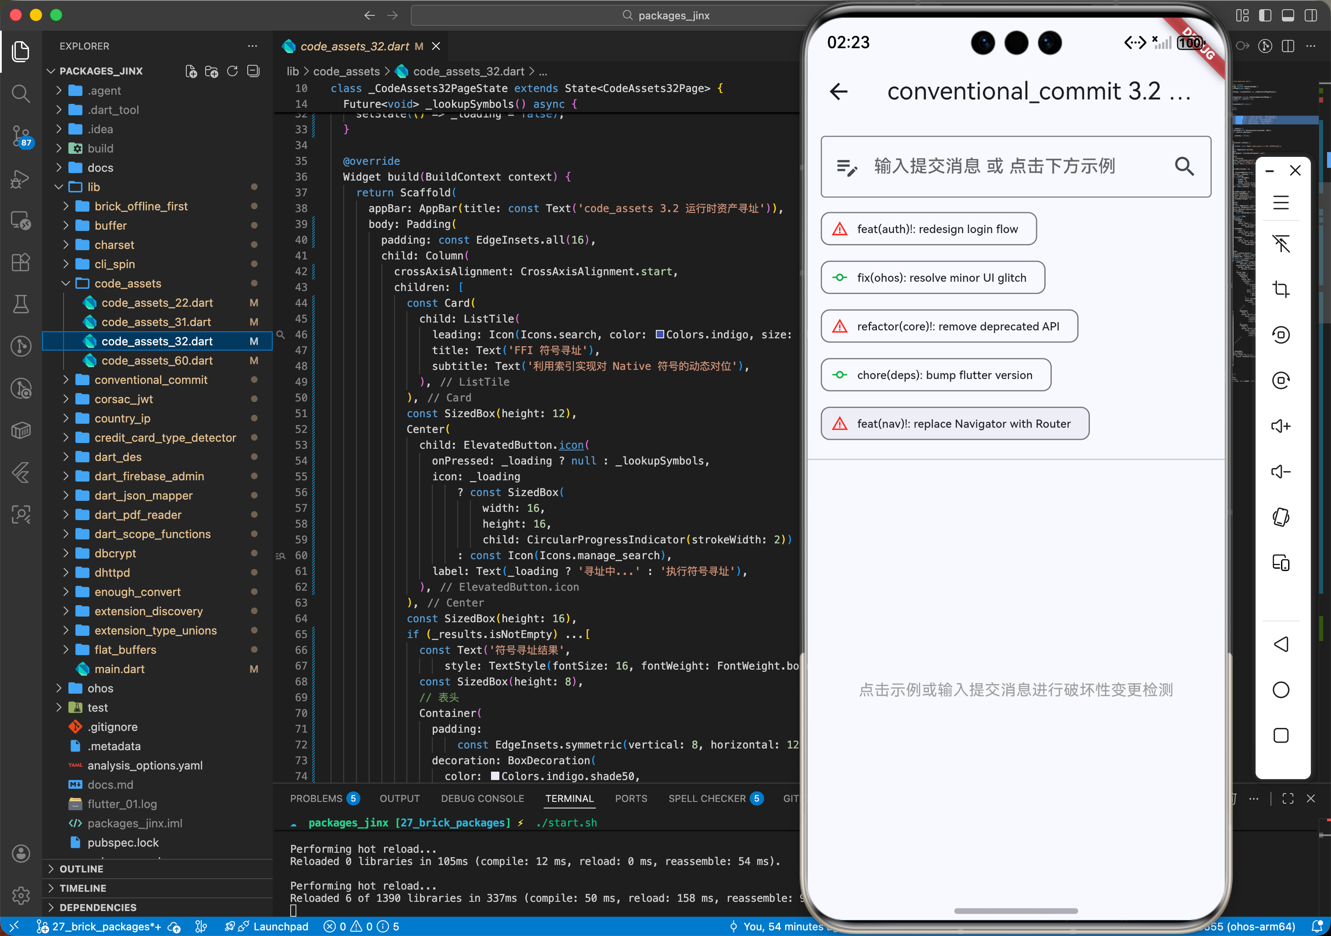Open the Search view in activity bar
Image resolution: width=1331 pixels, height=936 pixels.
click(x=21, y=93)
